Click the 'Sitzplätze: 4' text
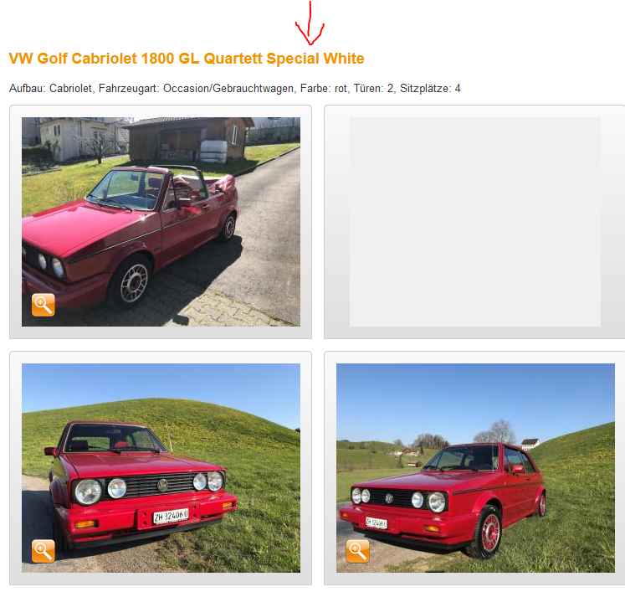This screenshot has width=625, height=592. click(x=430, y=88)
